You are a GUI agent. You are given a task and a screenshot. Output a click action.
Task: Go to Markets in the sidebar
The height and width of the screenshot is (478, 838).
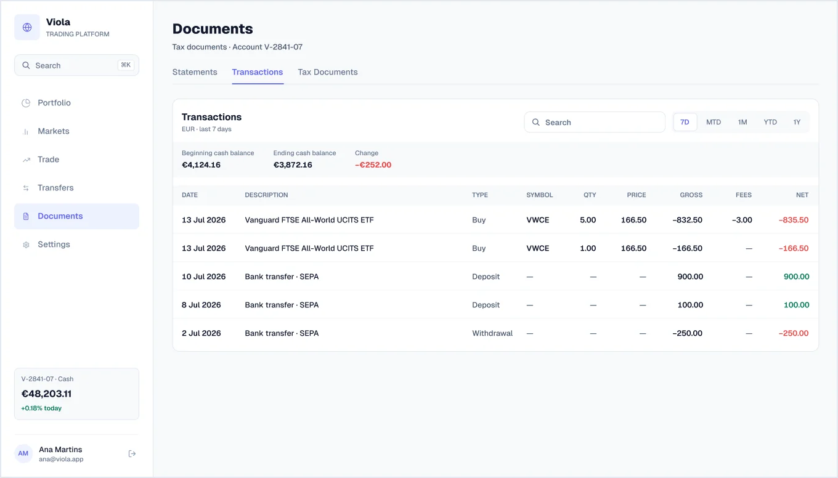coord(76,131)
